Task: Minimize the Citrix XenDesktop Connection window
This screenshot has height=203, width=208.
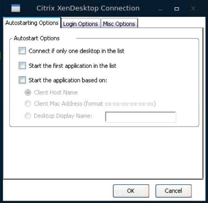Action: [160, 9]
